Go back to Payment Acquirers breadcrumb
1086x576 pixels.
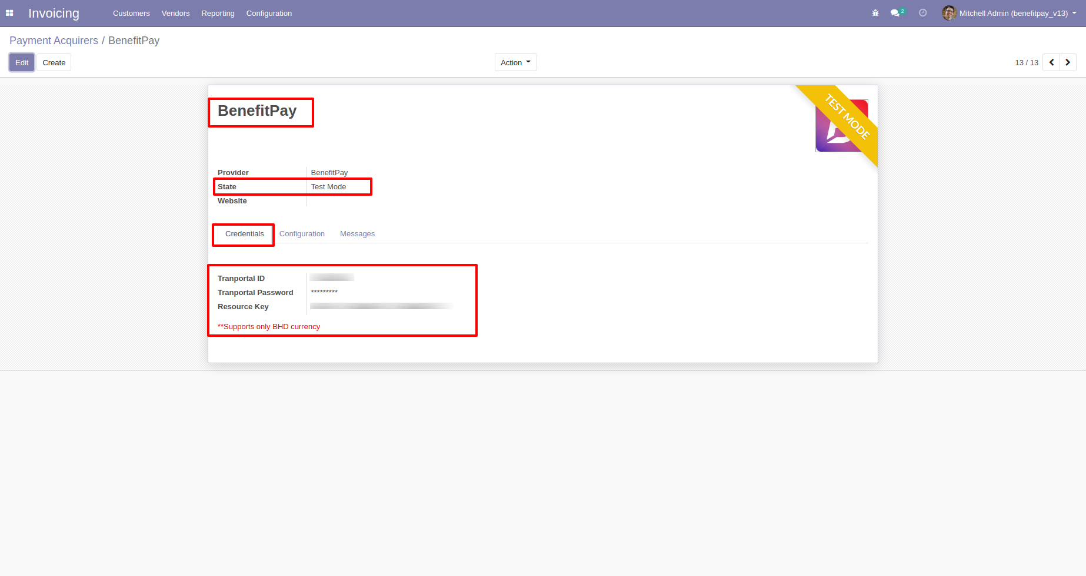54,41
